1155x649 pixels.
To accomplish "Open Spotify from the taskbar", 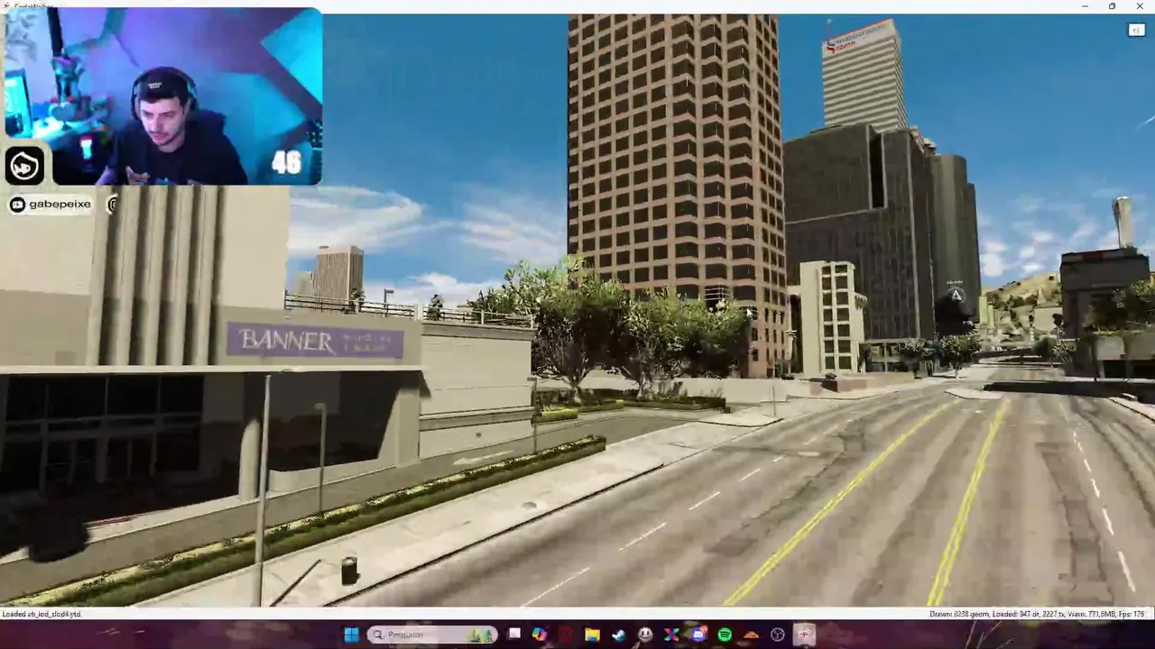I will [725, 635].
